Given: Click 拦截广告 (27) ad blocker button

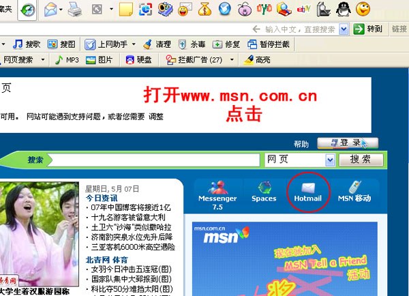Looking at the screenshot, I should (x=194, y=60).
